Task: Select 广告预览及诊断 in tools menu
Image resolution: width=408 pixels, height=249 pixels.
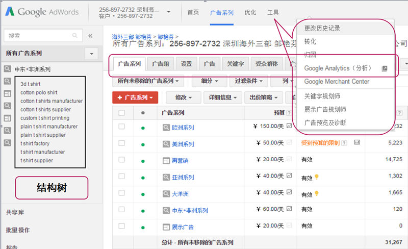Action: pyautogui.click(x=325, y=122)
